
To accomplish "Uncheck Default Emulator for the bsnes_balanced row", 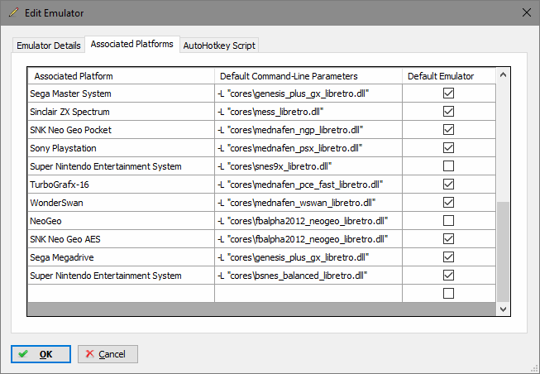I will [x=448, y=276].
